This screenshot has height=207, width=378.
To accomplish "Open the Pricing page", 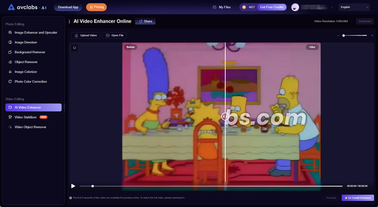I will pyautogui.click(x=96, y=7).
